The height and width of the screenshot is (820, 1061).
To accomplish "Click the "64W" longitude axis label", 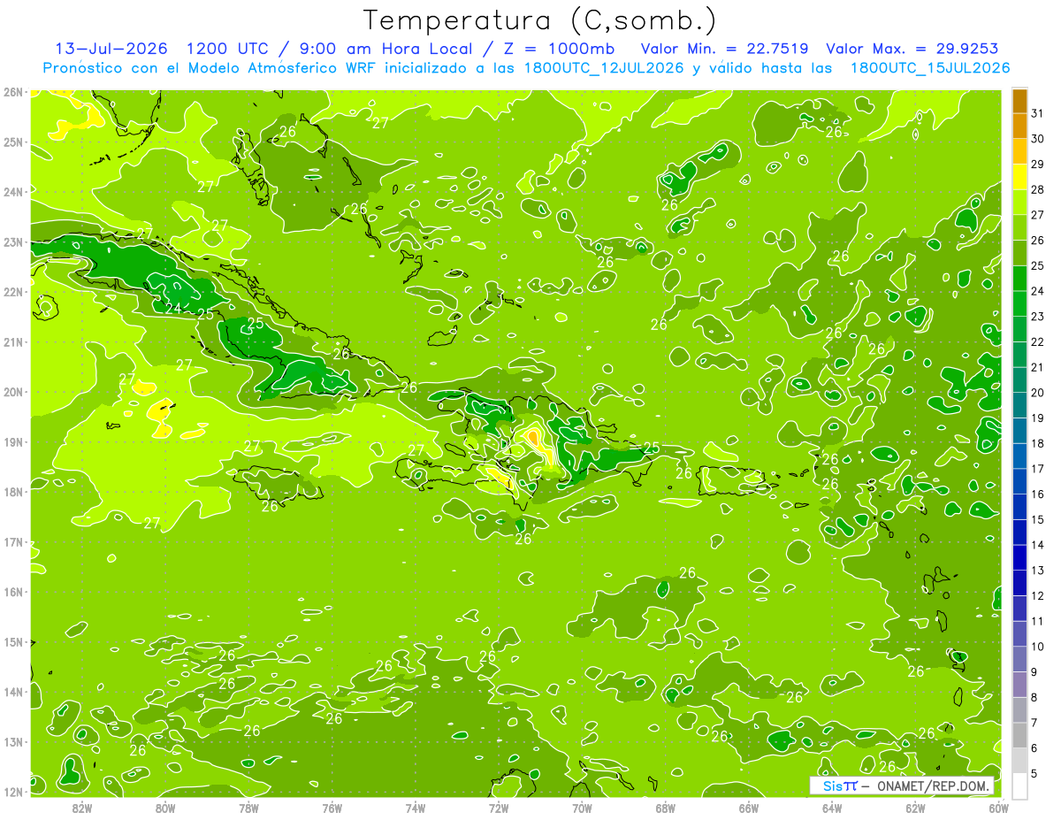I will tap(832, 808).
